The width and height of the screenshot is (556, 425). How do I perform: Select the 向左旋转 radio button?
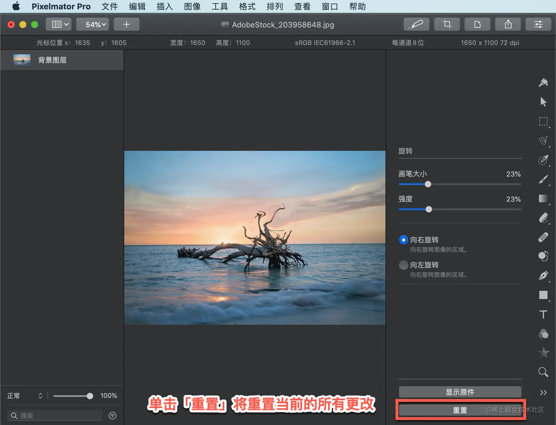click(403, 265)
